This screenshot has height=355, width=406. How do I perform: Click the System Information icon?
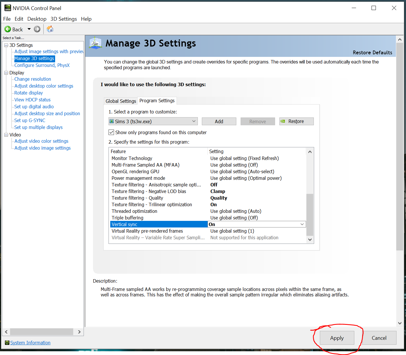click(7, 343)
